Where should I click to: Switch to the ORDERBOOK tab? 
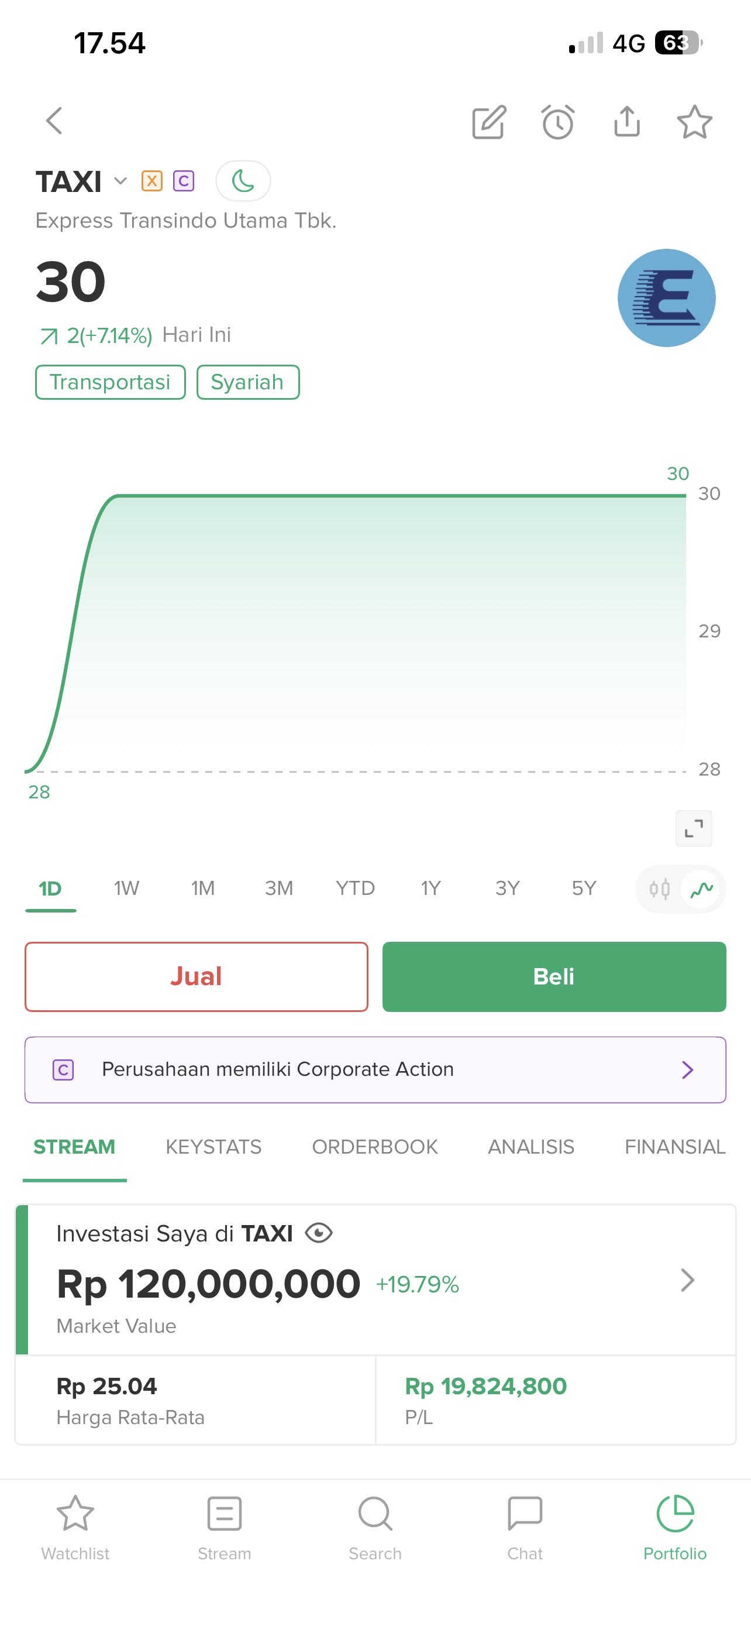[374, 1147]
